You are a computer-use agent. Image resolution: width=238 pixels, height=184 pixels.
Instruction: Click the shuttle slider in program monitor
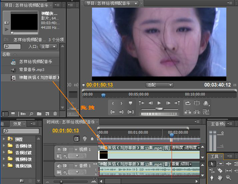pyautogui.click(x=159, y=109)
